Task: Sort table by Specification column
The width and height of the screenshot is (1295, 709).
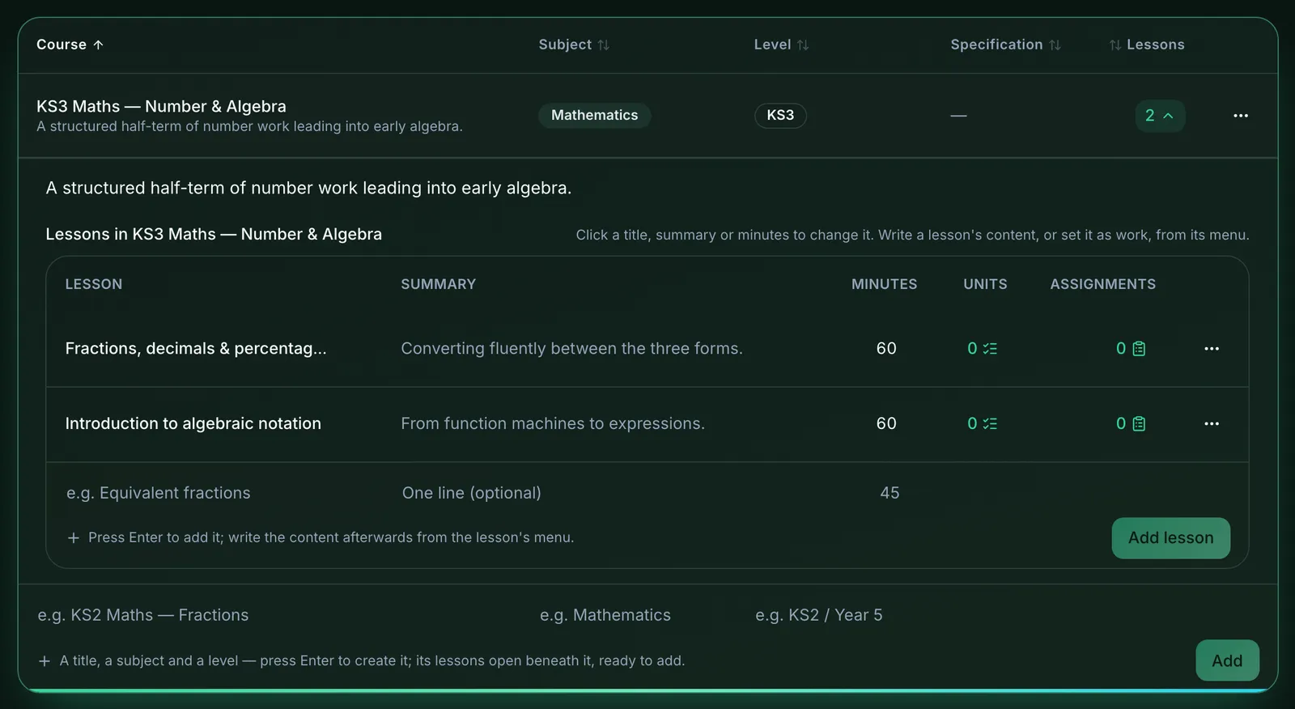Action: 1005,45
